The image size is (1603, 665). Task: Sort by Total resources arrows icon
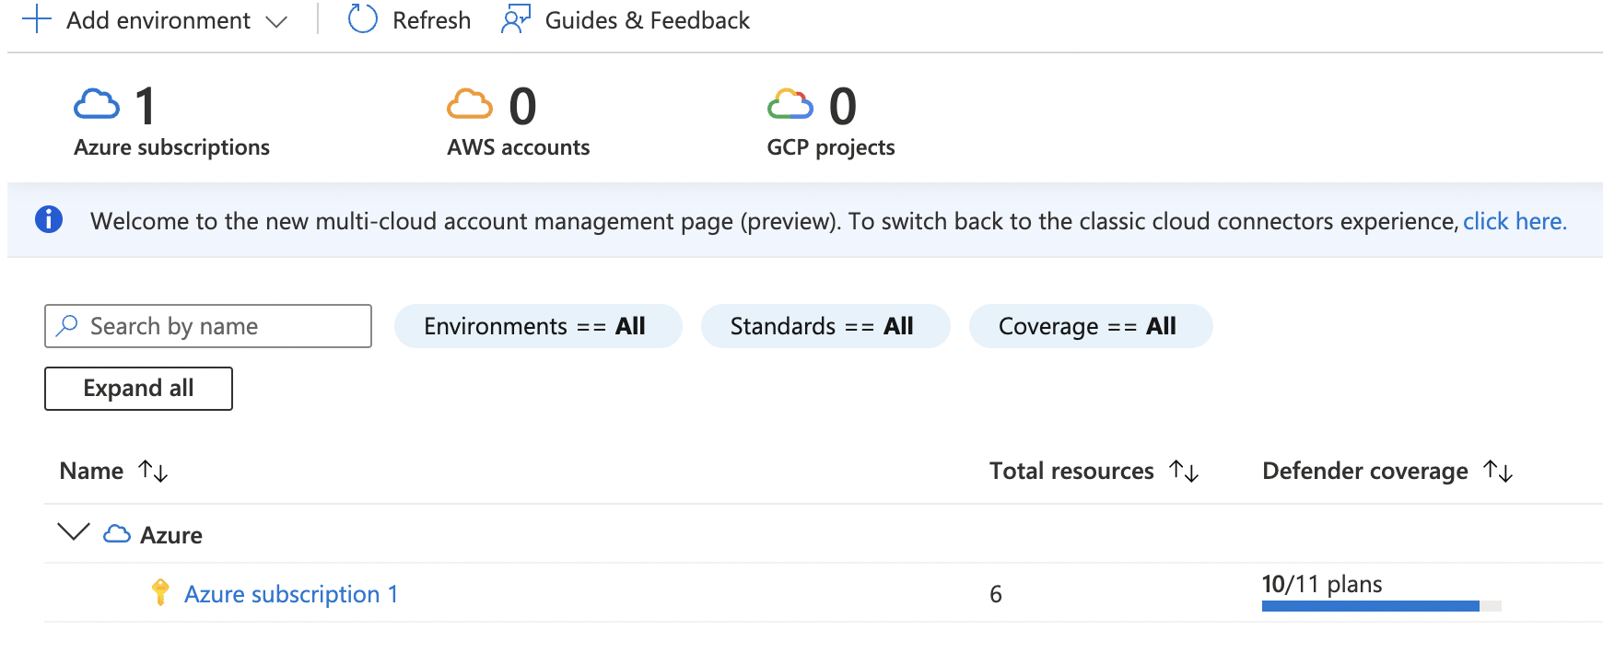pos(1184,471)
